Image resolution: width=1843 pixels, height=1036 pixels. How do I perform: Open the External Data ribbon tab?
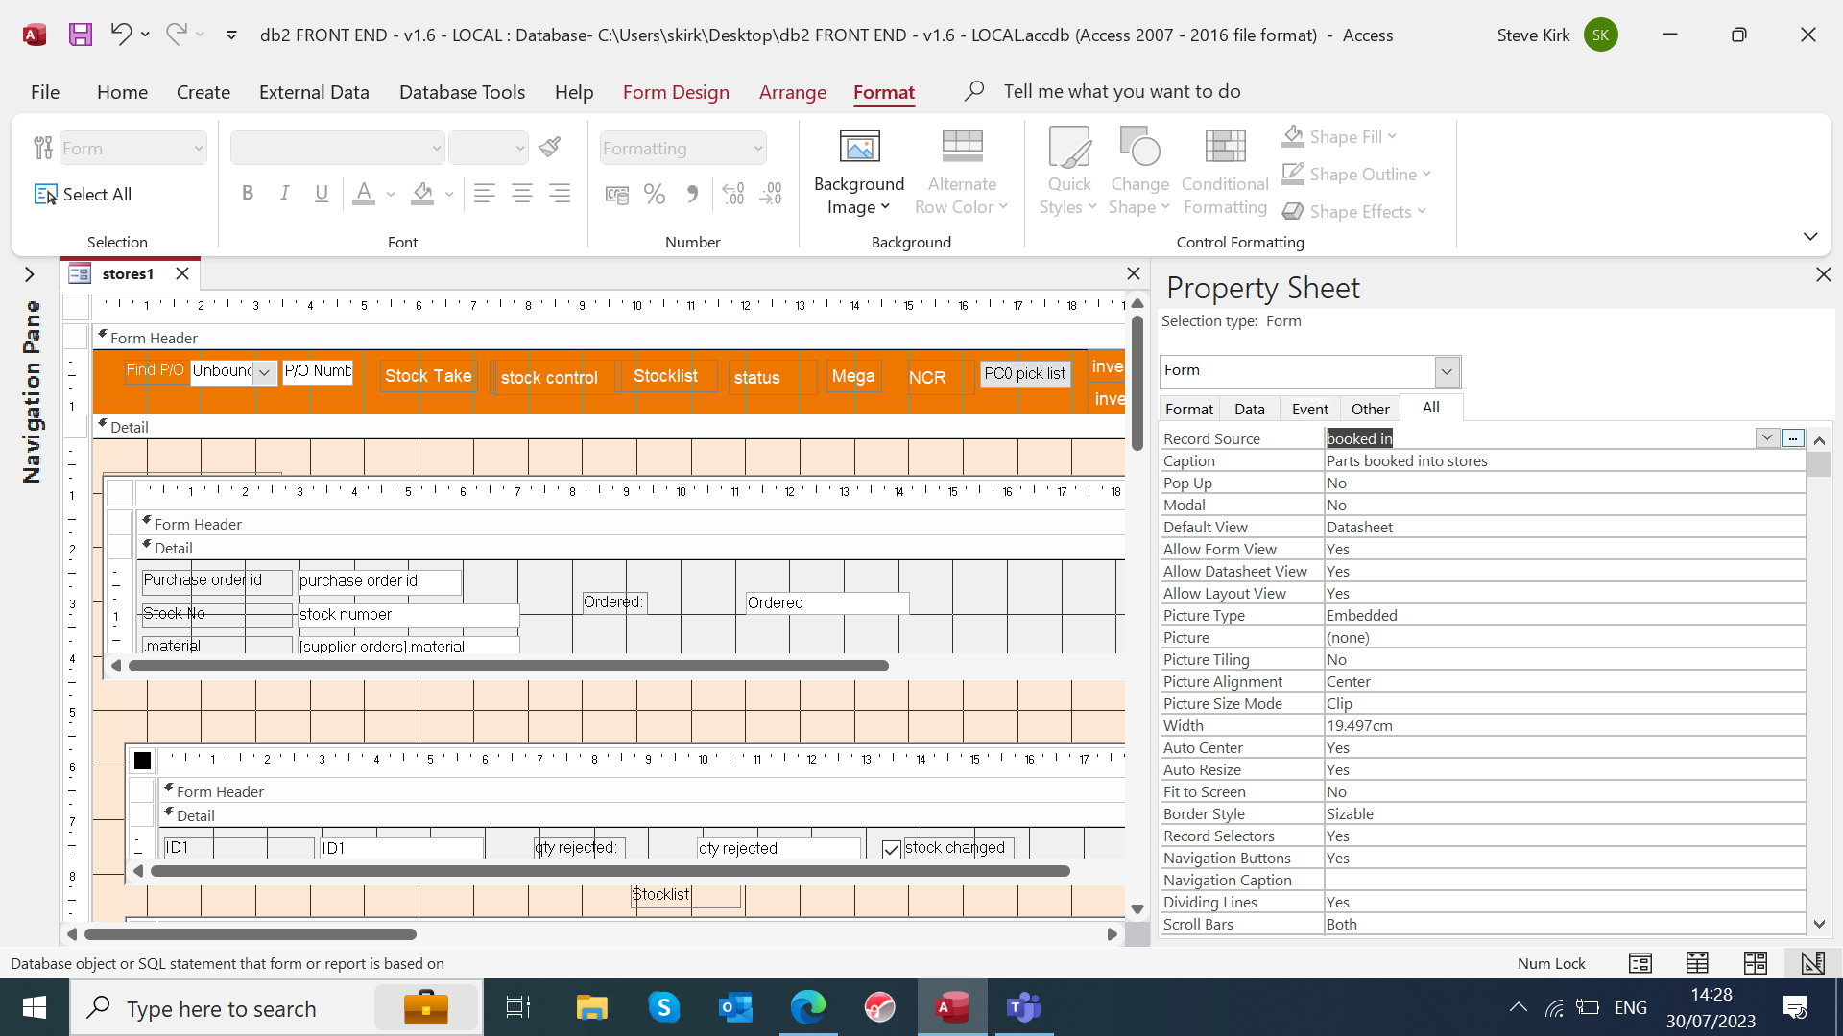[314, 92]
